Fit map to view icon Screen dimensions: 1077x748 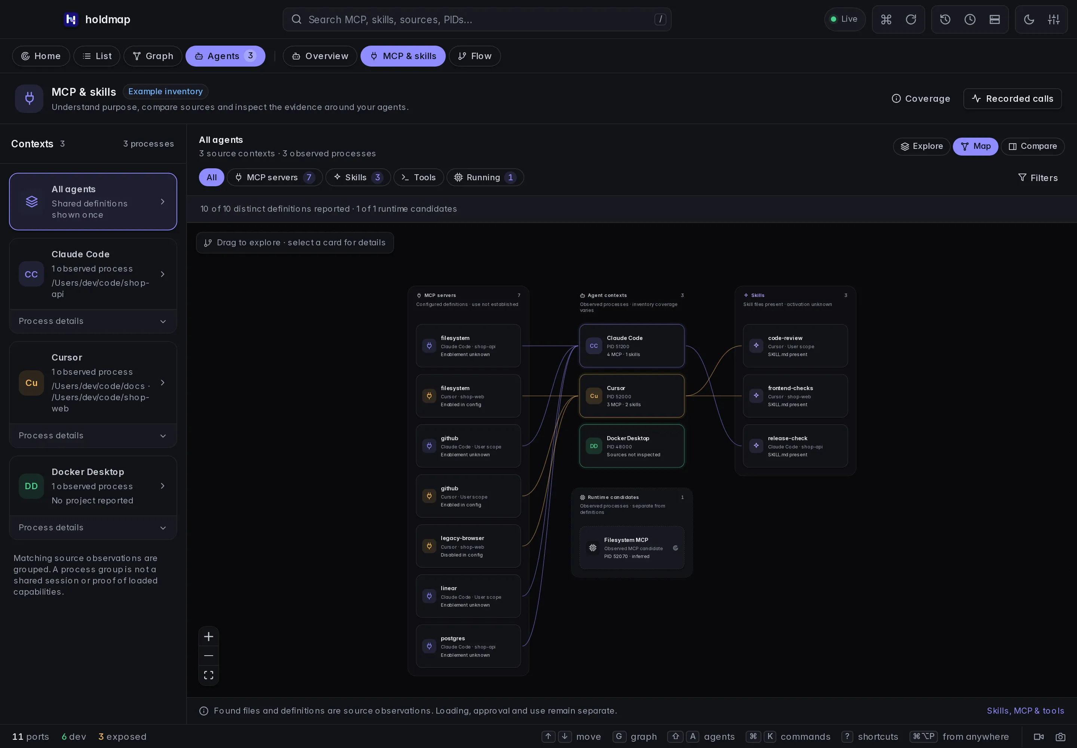pyautogui.click(x=209, y=675)
